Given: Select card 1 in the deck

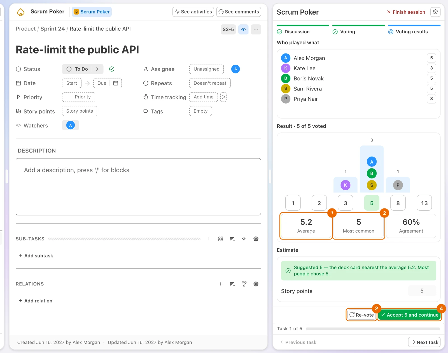Looking at the screenshot, I should click(293, 203).
